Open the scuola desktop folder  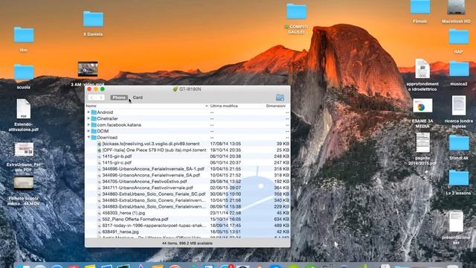pos(24,72)
